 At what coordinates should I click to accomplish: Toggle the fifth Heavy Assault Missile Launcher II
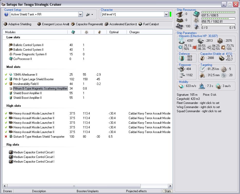(x=6, y=132)
